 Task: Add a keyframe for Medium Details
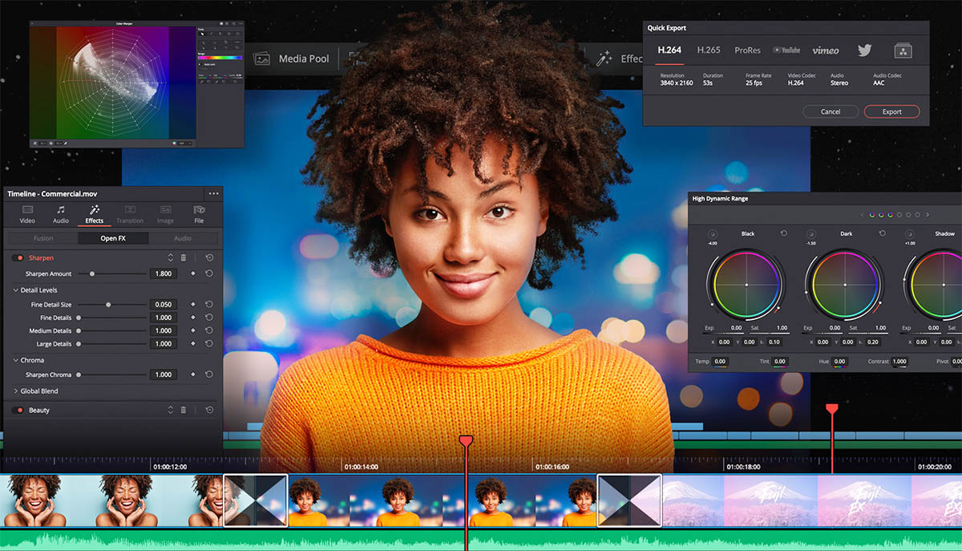coord(193,330)
